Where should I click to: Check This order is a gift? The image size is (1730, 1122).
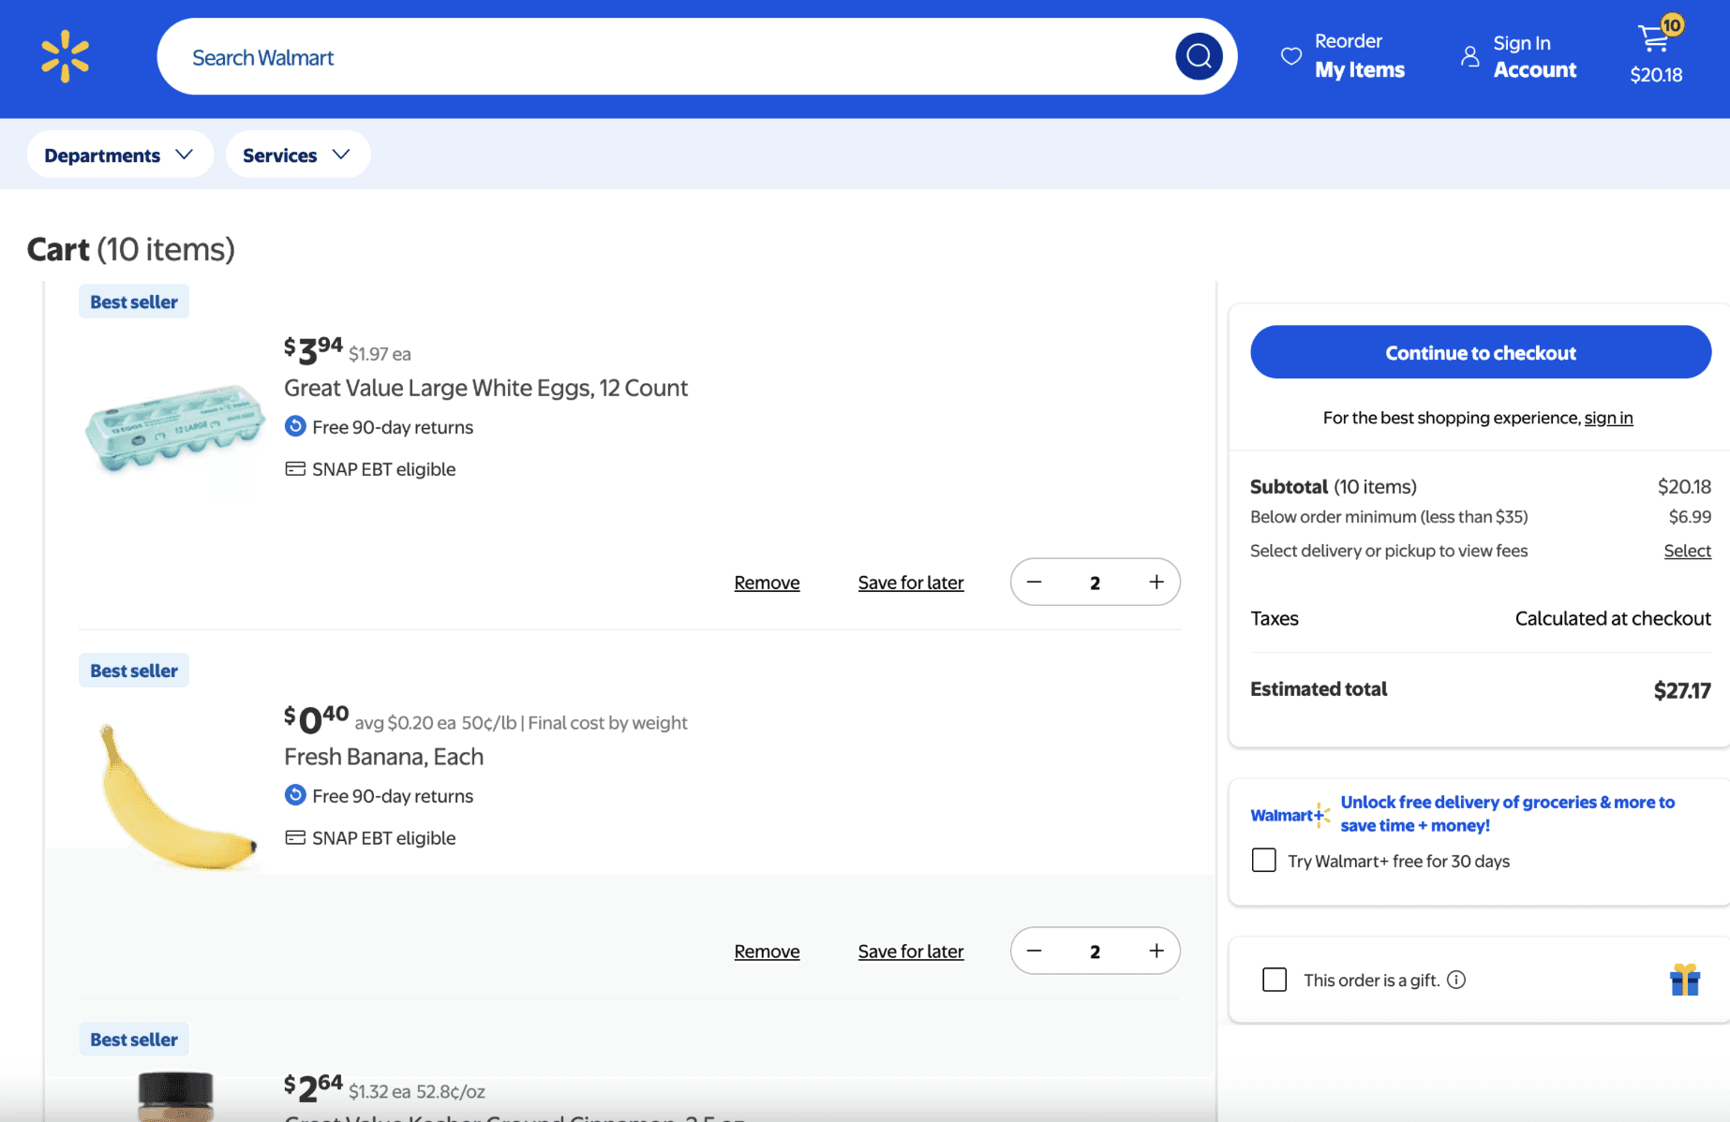tap(1275, 980)
